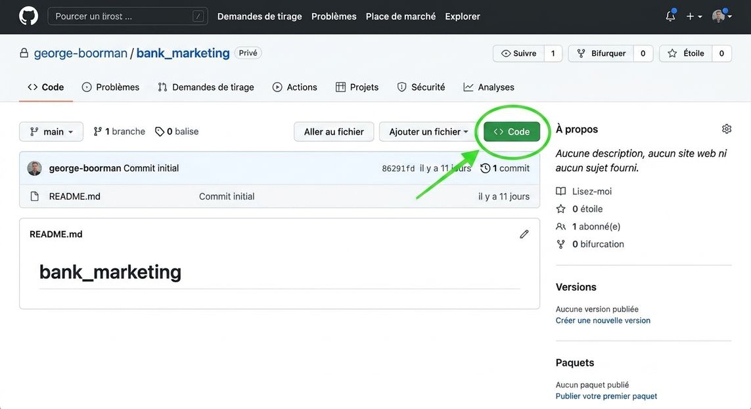
Task: Open Demandes de tirage in top navigation
Action: pos(260,16)
